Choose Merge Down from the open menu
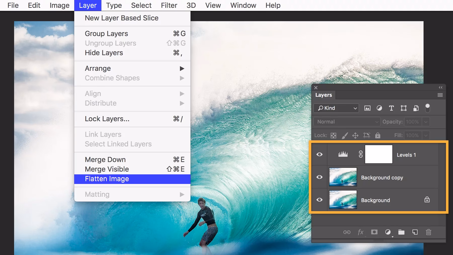The height and width of the screenshot is (255, 453). coord(105,160)
